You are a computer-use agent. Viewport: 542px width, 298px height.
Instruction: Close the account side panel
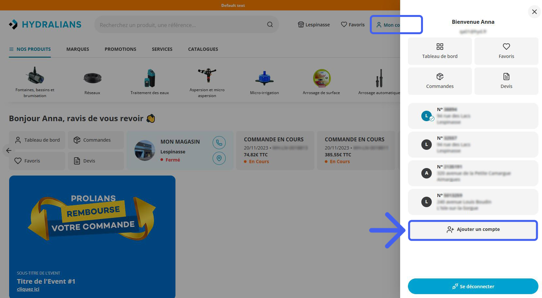tap(534, 12)
